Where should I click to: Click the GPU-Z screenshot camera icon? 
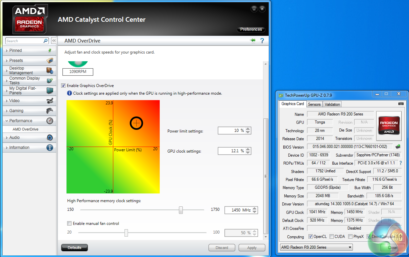coord(401,104)
